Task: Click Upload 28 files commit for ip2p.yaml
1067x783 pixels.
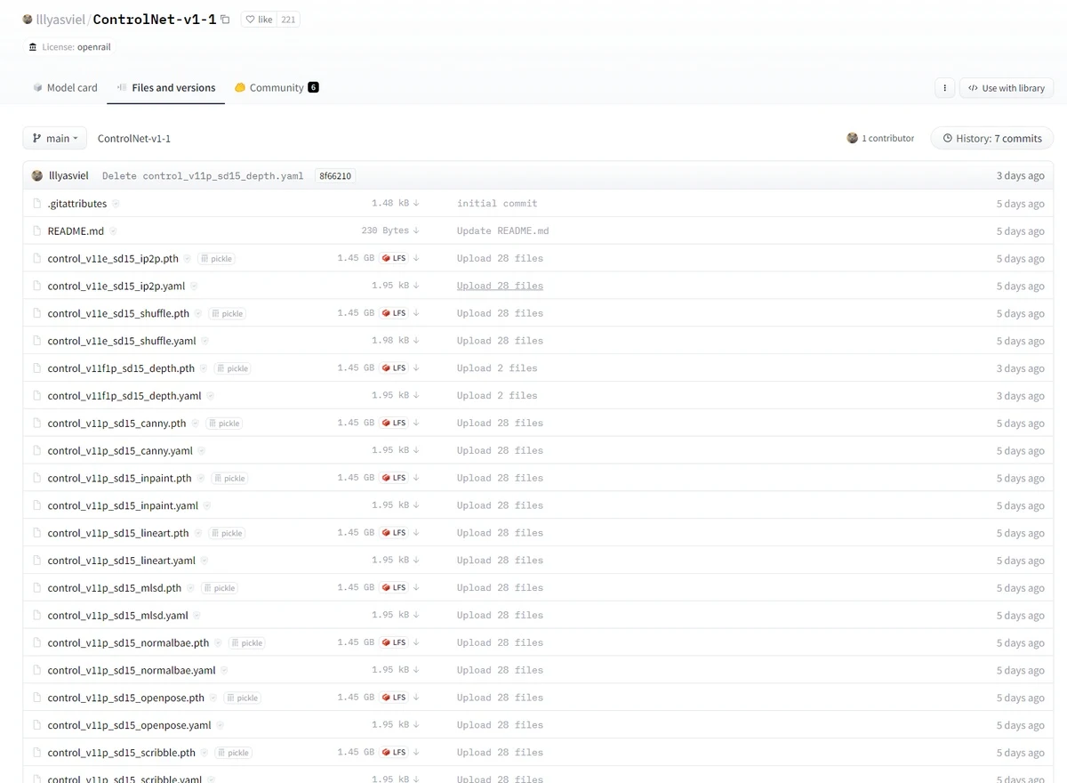Action: click(500, 286)
